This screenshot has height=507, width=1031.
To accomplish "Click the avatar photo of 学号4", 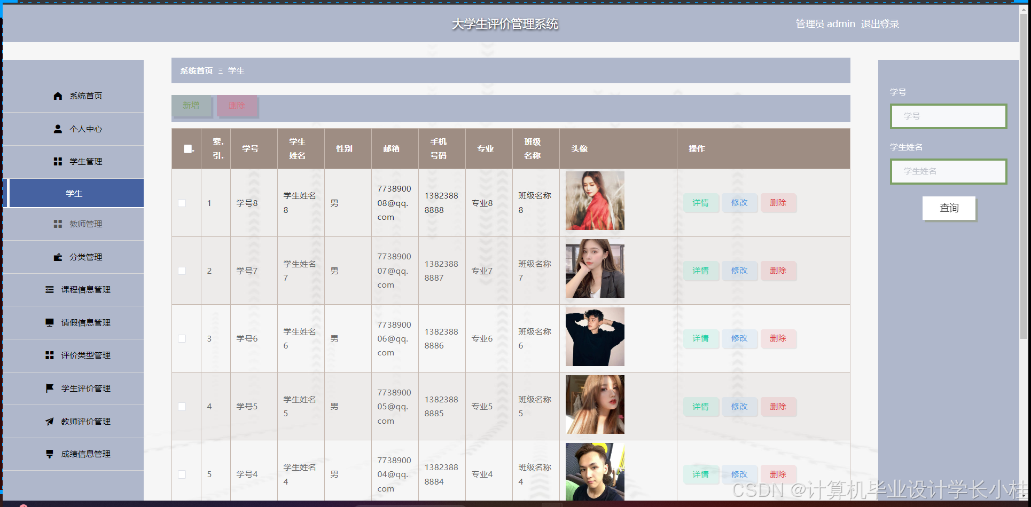I will (595, 472).
